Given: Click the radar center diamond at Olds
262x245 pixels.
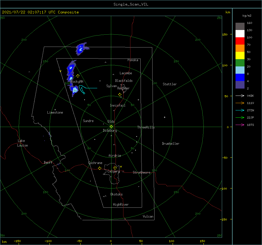Looking at the screenshot, I should (111, 127).
